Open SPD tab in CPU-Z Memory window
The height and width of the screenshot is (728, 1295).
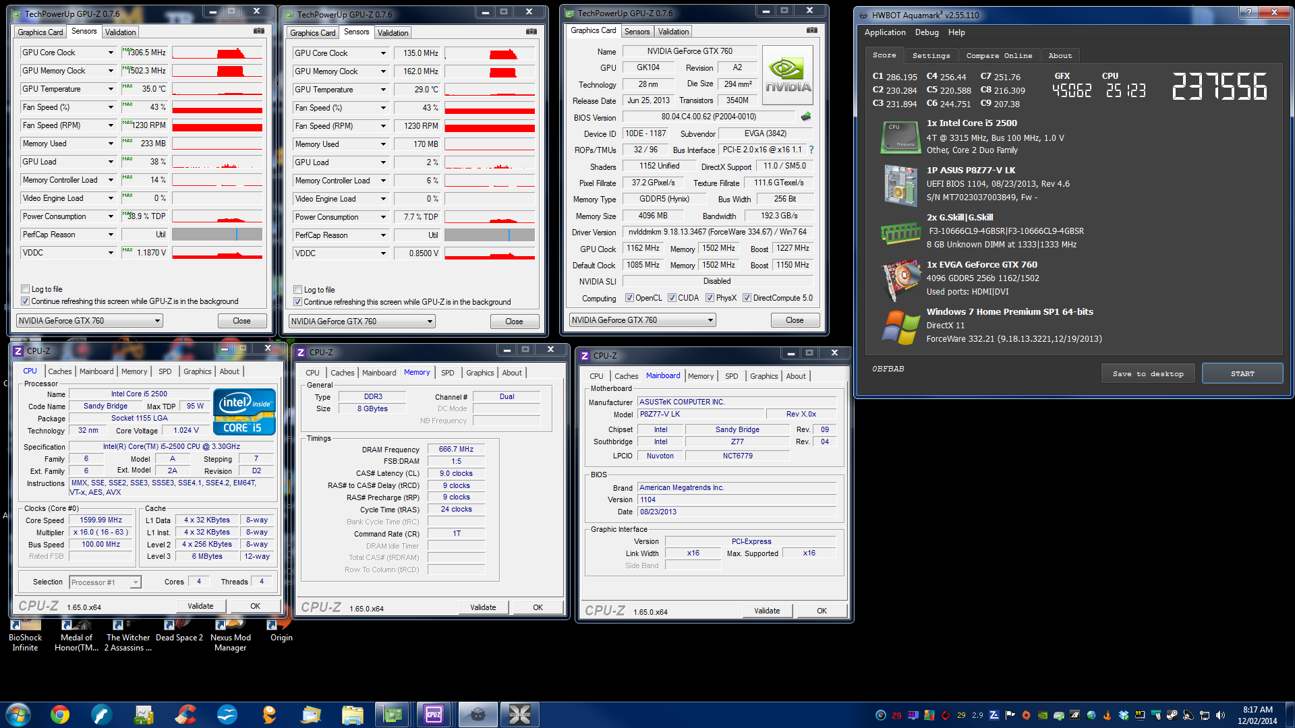coord(447,373)
